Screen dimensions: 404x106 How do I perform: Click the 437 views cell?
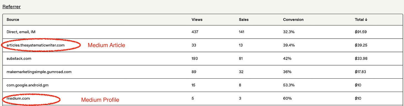pyautogui.click(x=196, y=32)
